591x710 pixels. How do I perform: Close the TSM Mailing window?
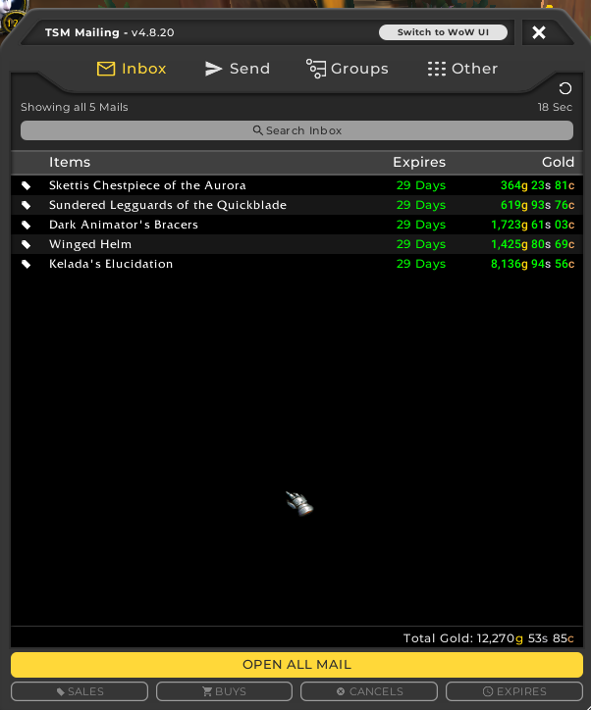pyautogui.click(x=539, y=32)
